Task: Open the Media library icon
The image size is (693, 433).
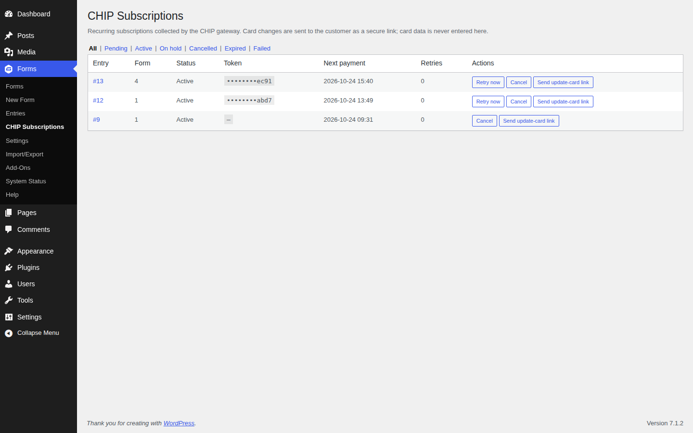Action: (x=9, y=52)
